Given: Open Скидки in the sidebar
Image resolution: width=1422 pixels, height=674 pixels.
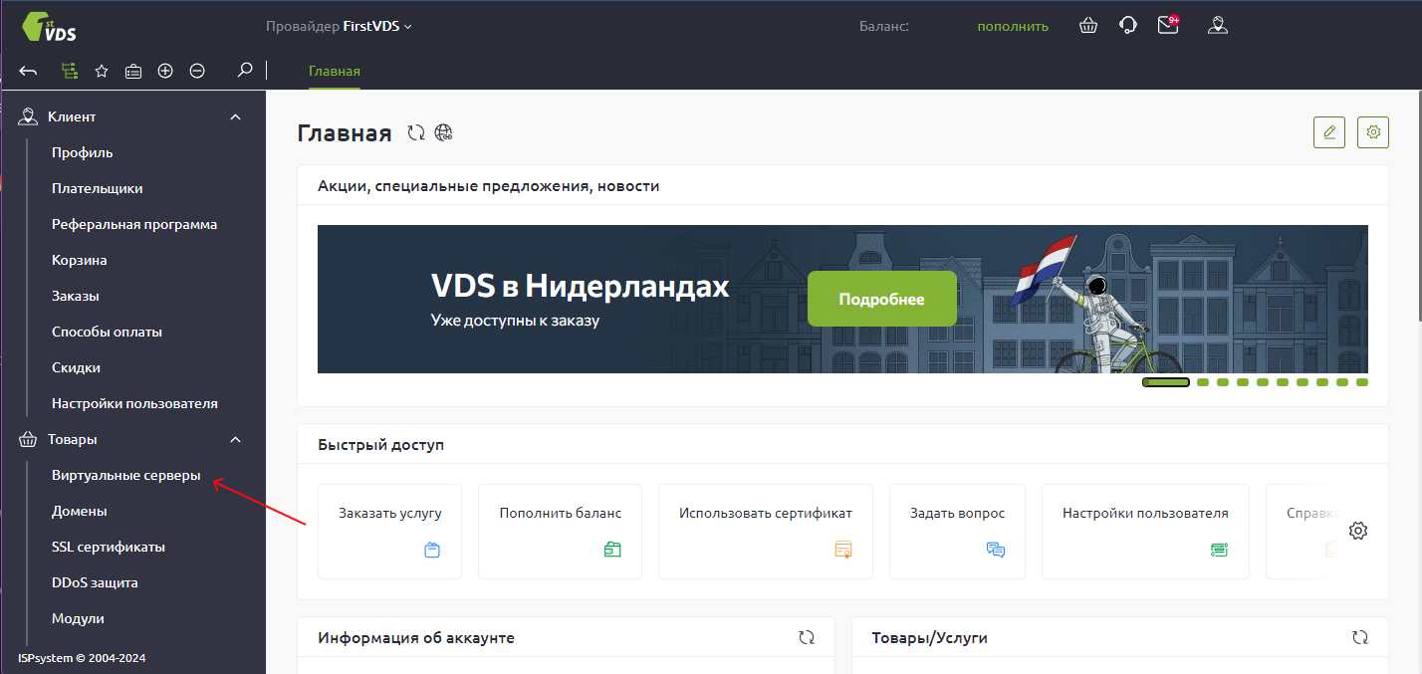Looking at the screenshot, I should (x=76, y=367).
